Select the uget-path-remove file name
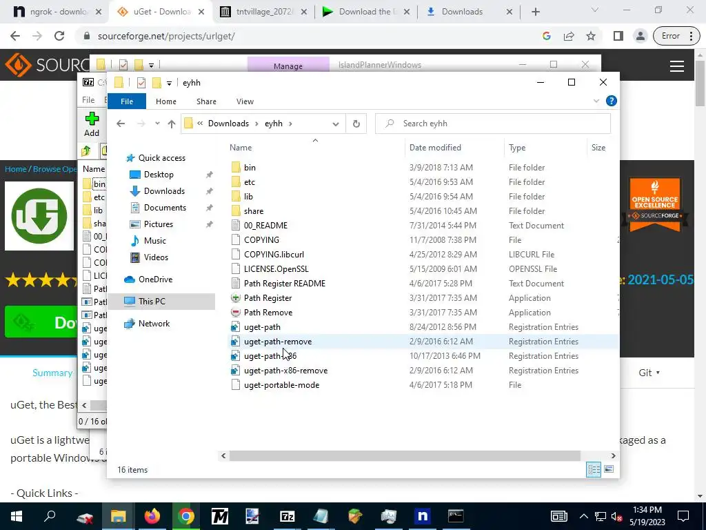The image size is (706, 530). tap(278, 342)
